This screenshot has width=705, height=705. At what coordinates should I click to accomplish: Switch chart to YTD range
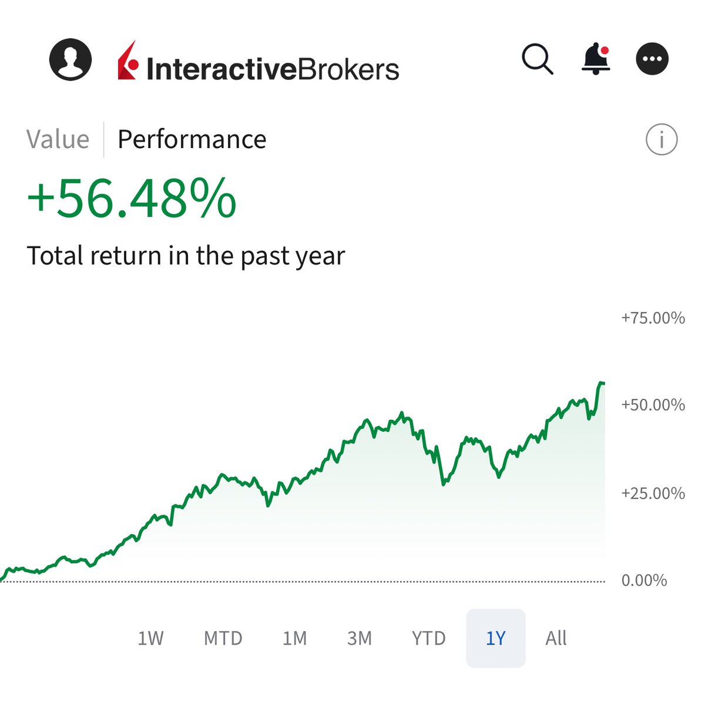[x=428, y=638]
